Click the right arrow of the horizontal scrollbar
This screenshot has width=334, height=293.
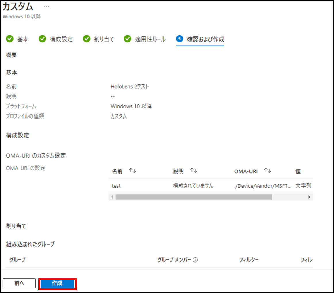pos(309,197)
